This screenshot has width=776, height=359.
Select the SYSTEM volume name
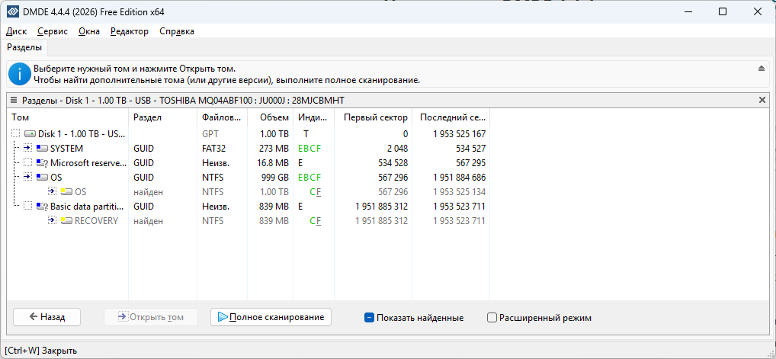tap(67, 149)
